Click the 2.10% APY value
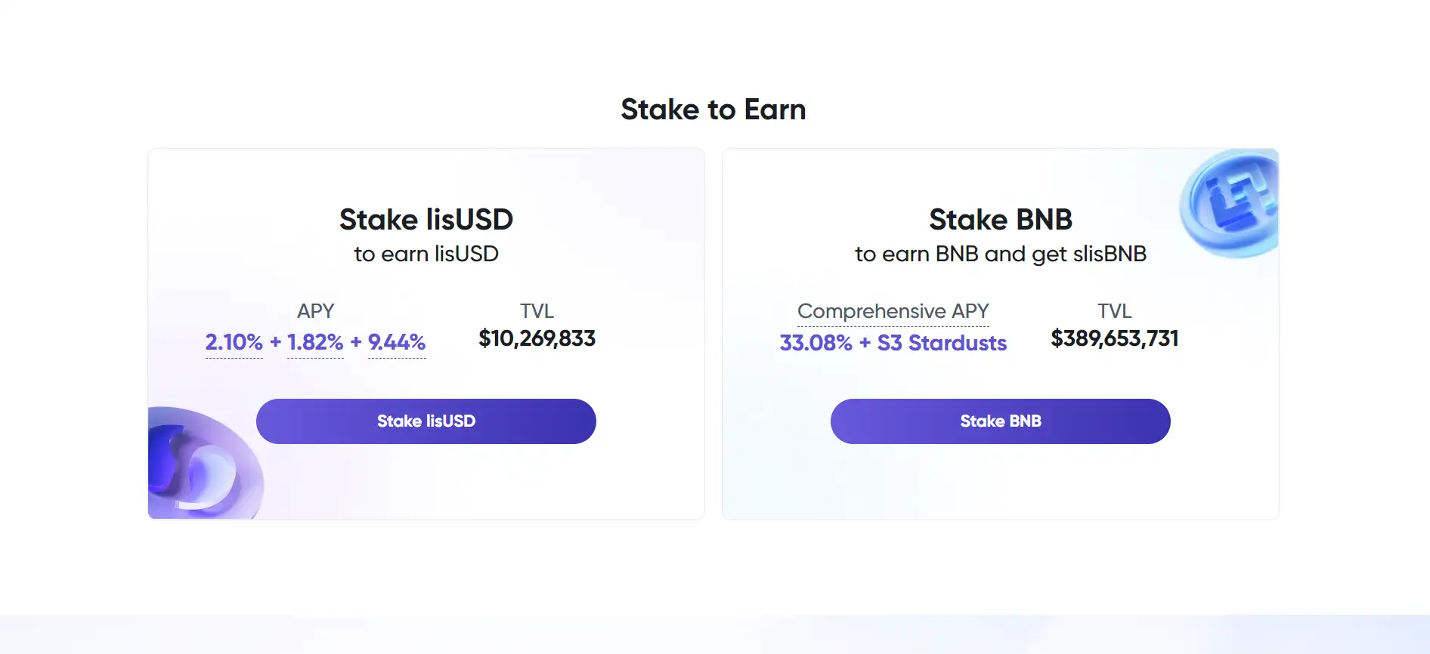 pos(234,342)
